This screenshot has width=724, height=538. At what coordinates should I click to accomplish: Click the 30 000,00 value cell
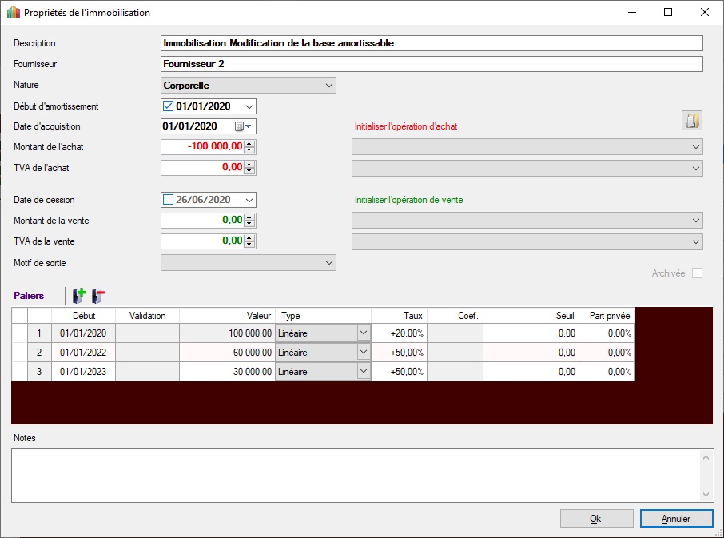coord(227,371)
